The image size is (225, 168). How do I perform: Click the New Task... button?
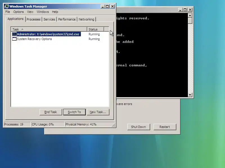click(x=98, y=112)
